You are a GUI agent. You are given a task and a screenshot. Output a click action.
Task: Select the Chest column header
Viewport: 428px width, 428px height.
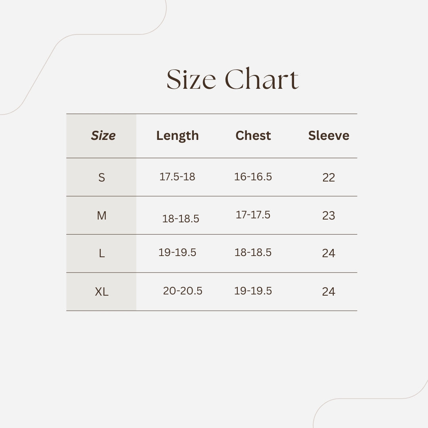(x=253, y=136)
